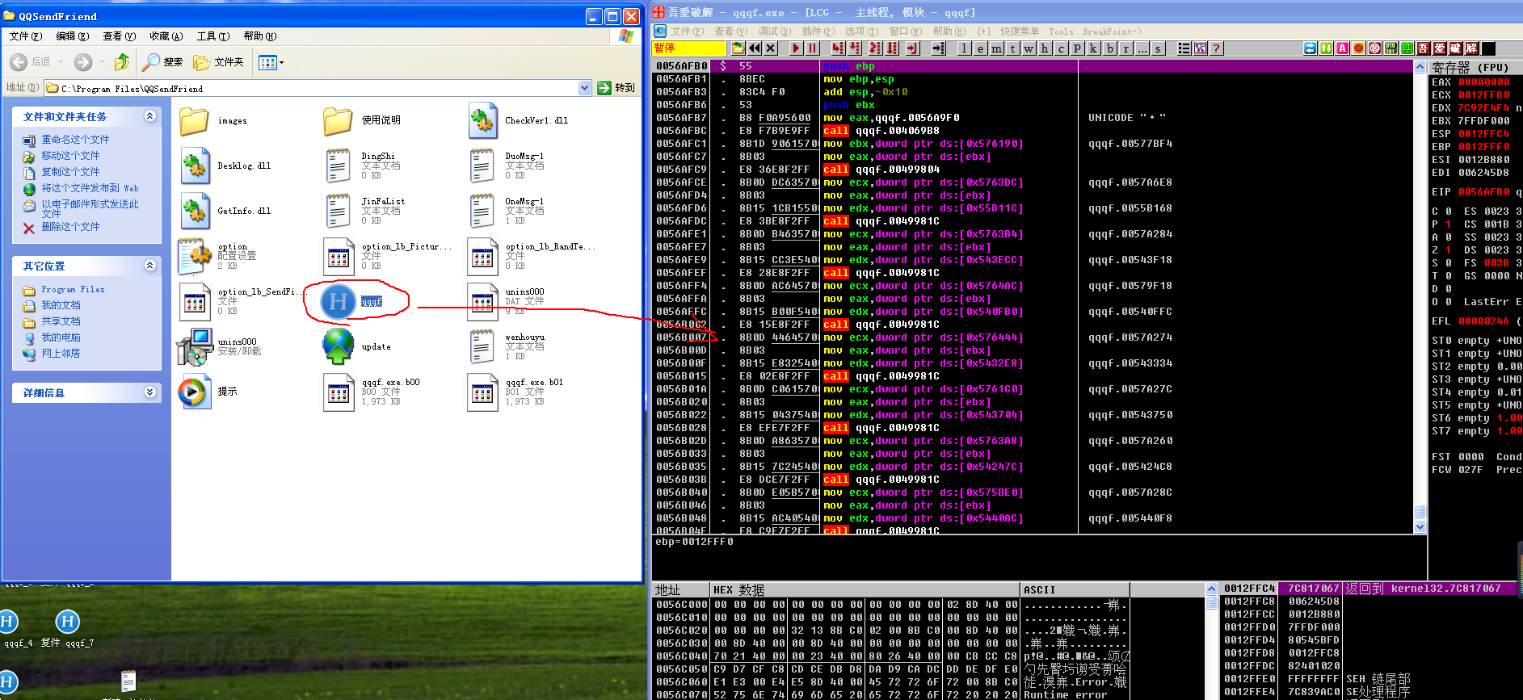Image resolution: width=1523 pixels, height=700 pixels.
Task: Click the 转到 Go button
Action: tap(616, 88)
